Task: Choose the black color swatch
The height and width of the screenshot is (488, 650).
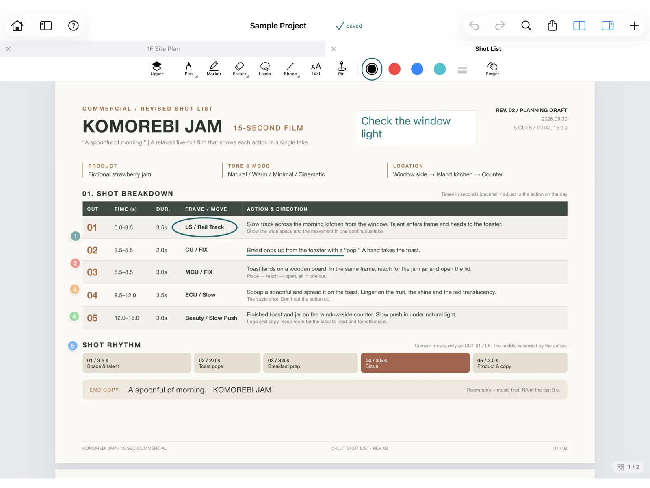Action: (372, 69)
